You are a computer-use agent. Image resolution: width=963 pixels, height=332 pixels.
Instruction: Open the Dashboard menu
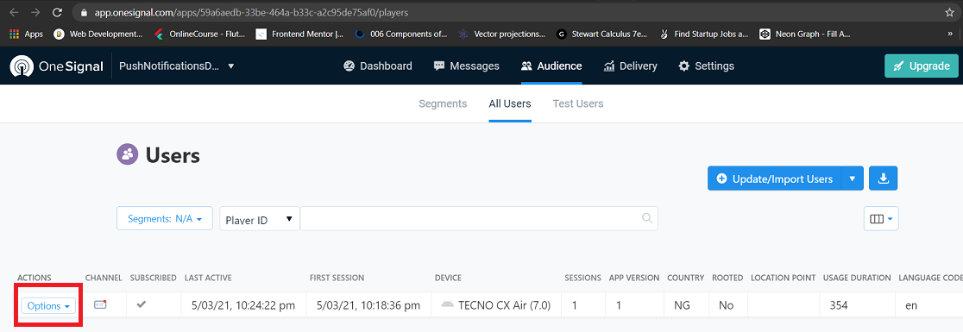(378, 66)
